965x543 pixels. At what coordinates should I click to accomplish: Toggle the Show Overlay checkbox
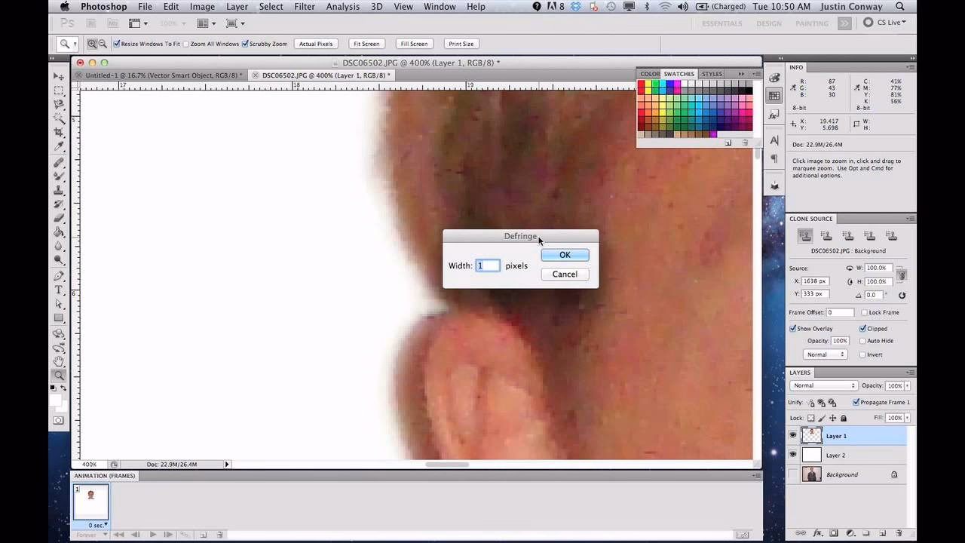[792, 328]
